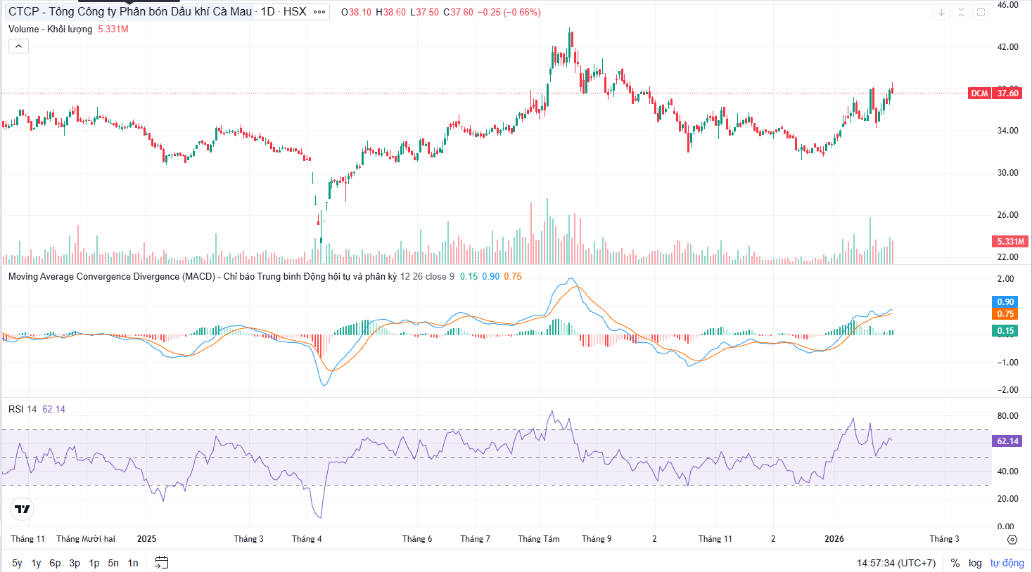Click the 'Tháng Tám' time axis label

click(x=539, y=539)
